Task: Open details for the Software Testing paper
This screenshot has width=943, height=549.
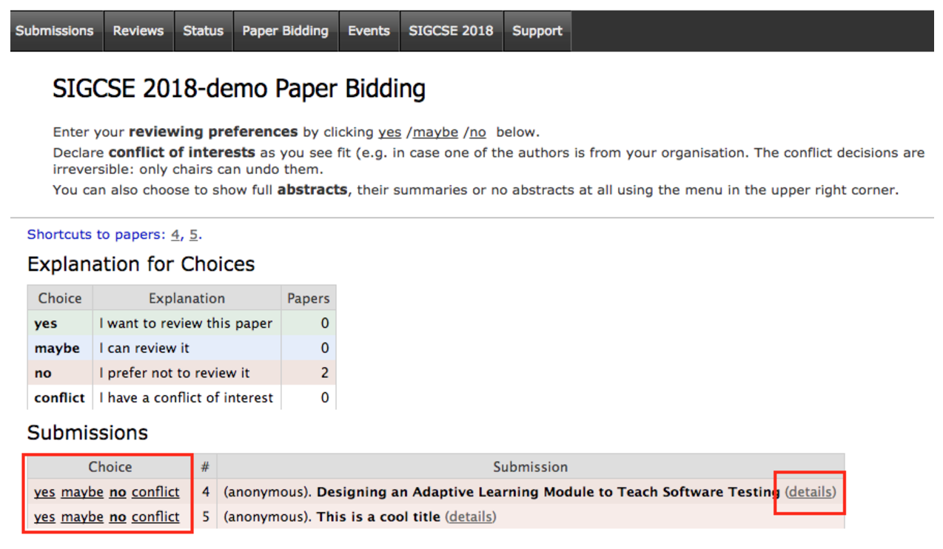Action: pos(809,491)
